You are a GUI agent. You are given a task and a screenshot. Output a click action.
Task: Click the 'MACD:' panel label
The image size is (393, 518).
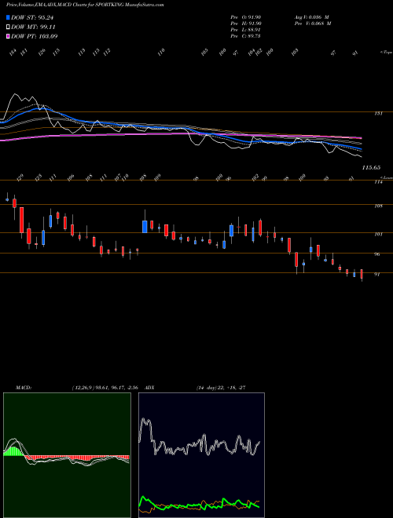(24, 388)
